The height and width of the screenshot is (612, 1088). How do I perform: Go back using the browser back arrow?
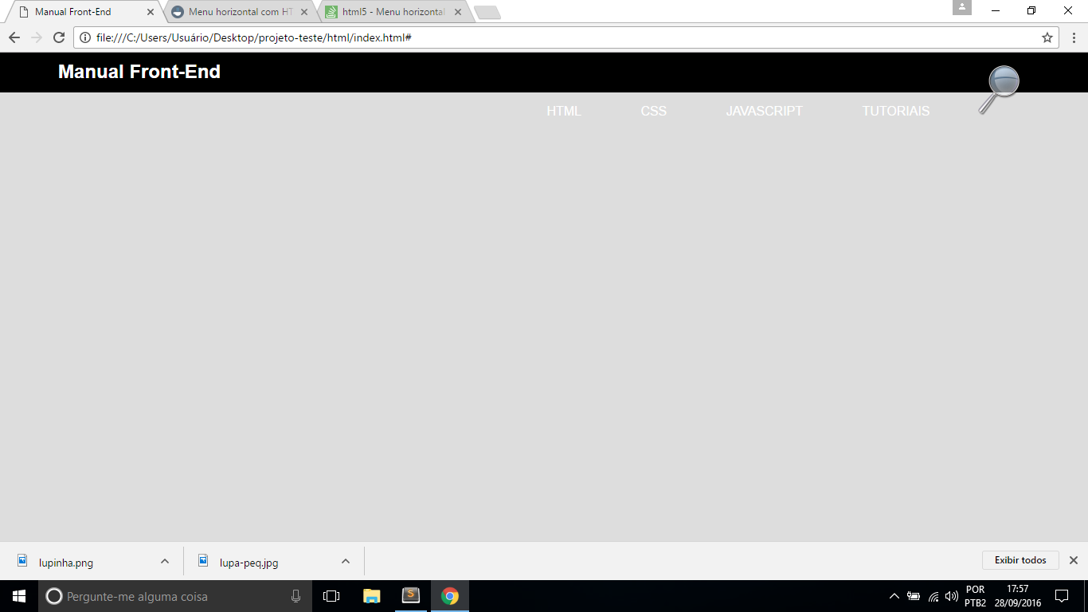pos(14,37)
